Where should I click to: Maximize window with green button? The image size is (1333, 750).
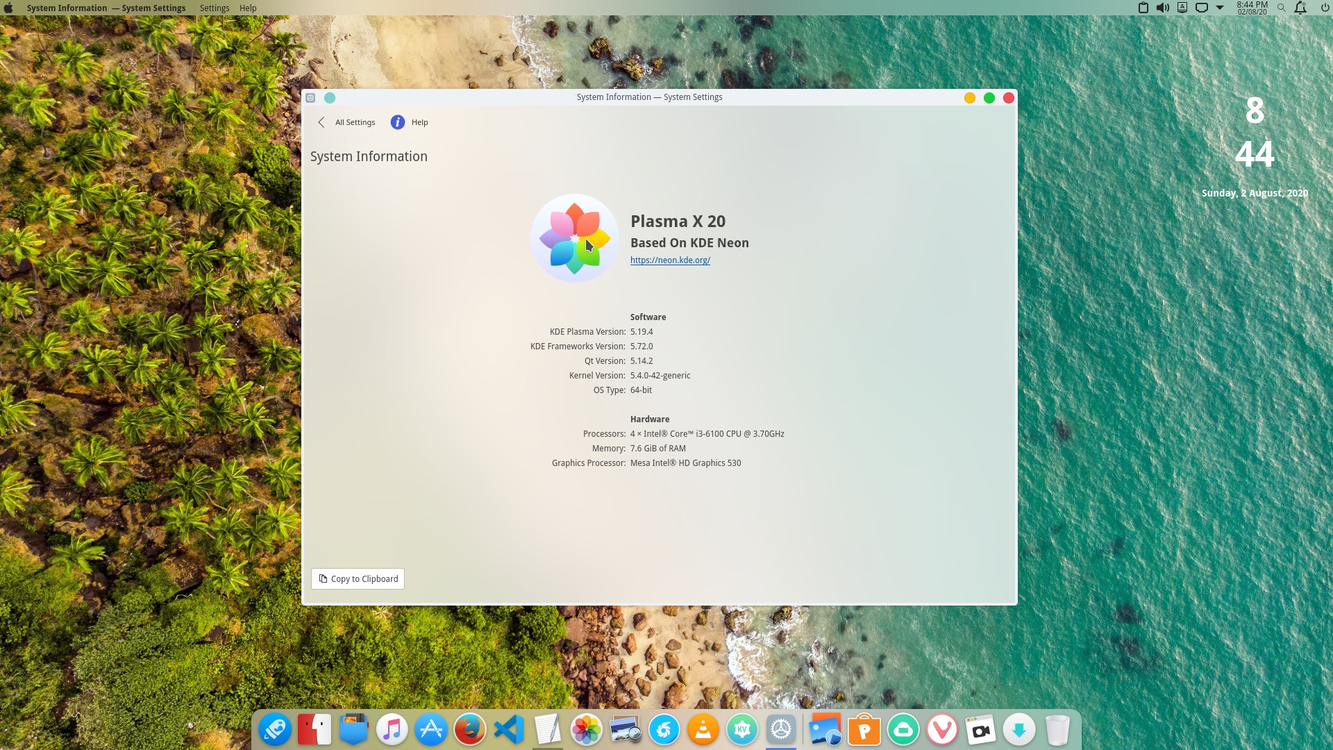pyautogui.click(x=989, y=98)
